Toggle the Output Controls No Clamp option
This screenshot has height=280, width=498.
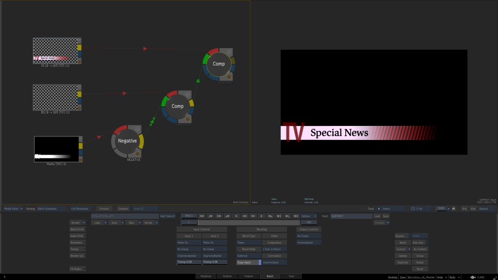(x=309, y=236)
